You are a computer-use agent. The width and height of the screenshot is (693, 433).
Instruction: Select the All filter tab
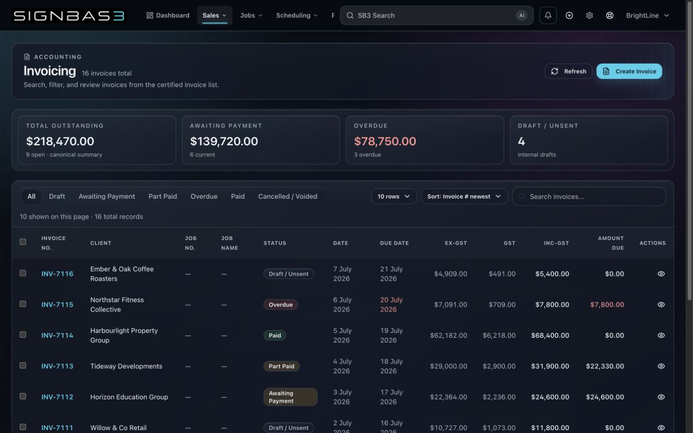(32, 196)
